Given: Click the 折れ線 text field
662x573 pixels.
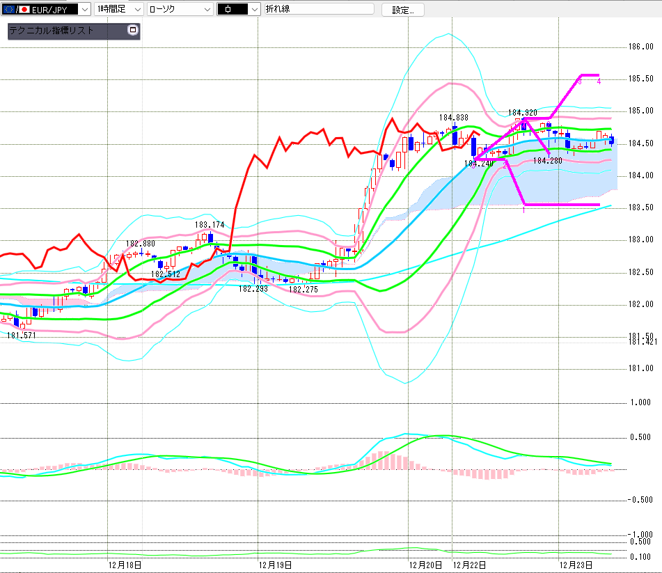Looking at the screenshot, I should pos(318,10).
